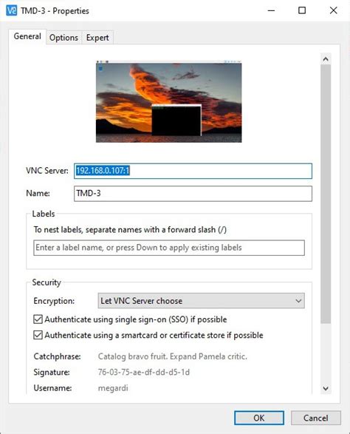This screenshot has width=350, height=434.
Task: Click the scrollbar down arrow
Action: tap(326, 388)
